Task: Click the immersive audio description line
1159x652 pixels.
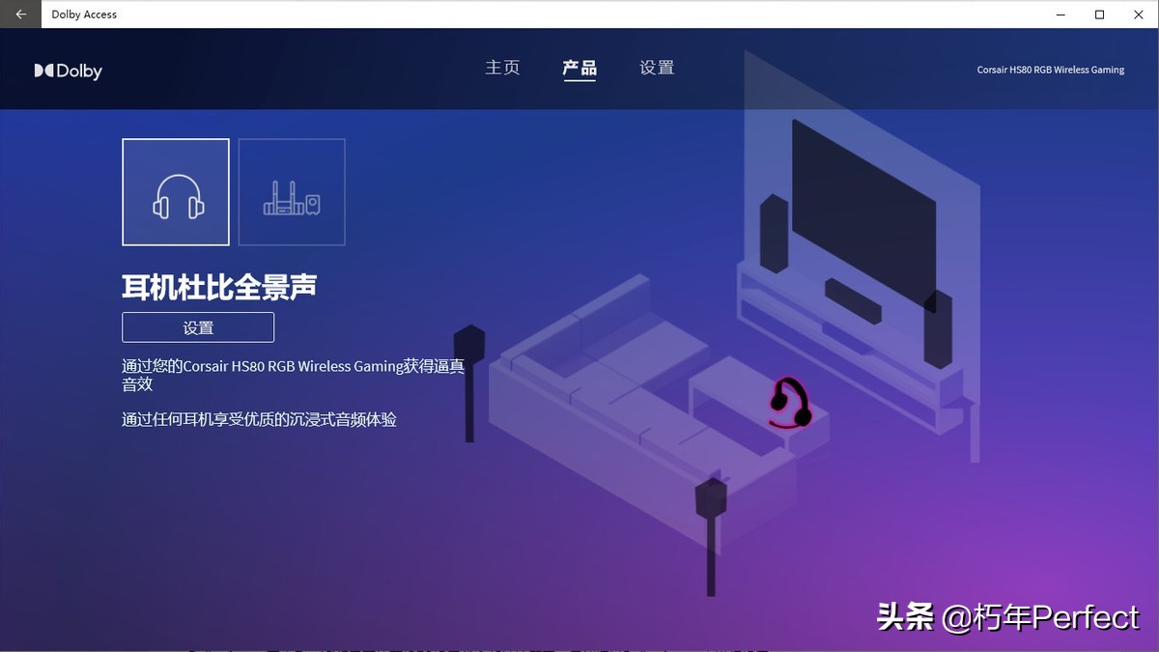Action: pyautogui.click(x=261, y=419)
